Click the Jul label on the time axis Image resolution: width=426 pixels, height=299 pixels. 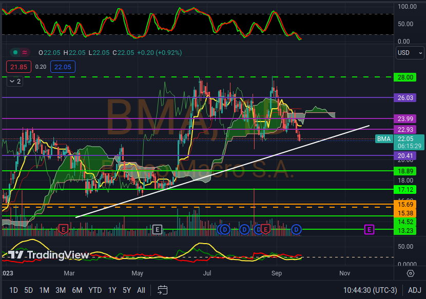click(207, 273)
